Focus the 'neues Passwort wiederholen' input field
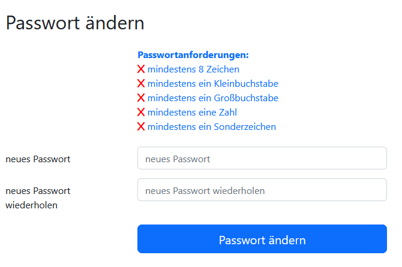This screenshot has height=267, width=402. point(262,190)
